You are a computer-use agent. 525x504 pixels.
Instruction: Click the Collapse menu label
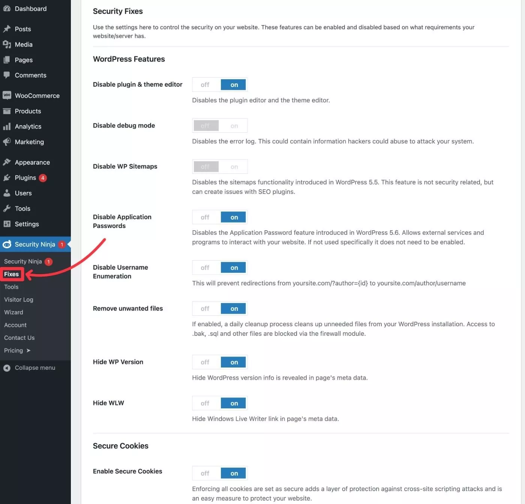[x=35, y=368]
